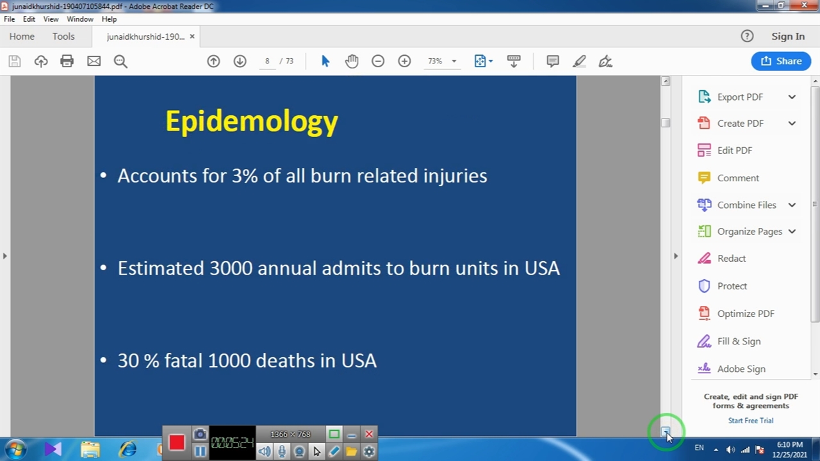Image resolution: width=820 pixels, height=461 pixels.
Task: Open the Find text magnifier tool
Action: [x=120, y=61]
